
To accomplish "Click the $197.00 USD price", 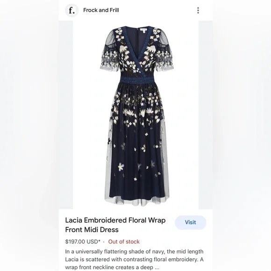I will pos(82,242).
